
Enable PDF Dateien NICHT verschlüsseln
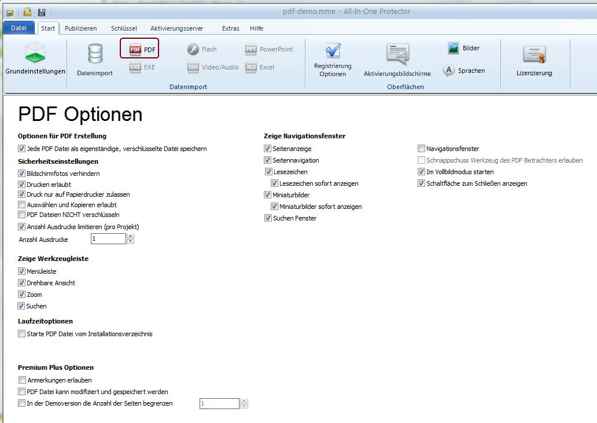tap(22, 215)
